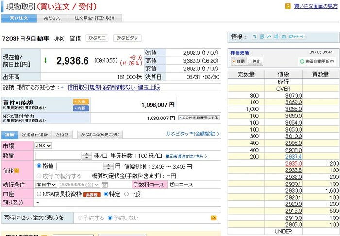Switch to 注文照会・訂正・取消 tab
This screenshot has height=236, width=340.
click(x=95, y=18)
